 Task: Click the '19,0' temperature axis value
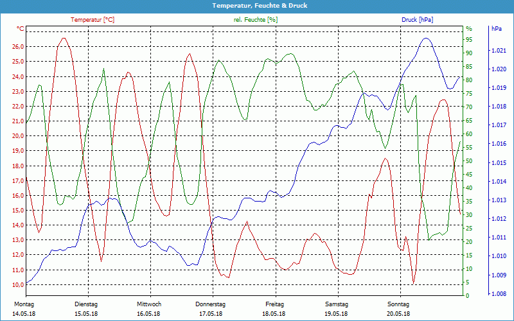coord(18,151)
